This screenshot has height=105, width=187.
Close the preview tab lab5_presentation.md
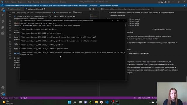(x=152, y=9)
